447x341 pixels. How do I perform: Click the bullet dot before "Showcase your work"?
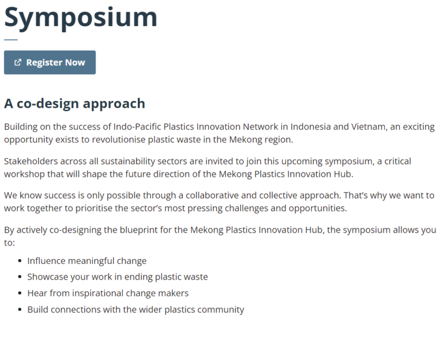20,277
